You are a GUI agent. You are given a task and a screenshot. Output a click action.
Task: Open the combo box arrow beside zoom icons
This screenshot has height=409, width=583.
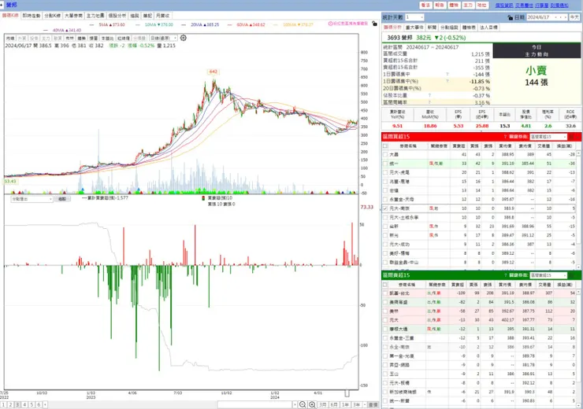[x=295, y=404]
